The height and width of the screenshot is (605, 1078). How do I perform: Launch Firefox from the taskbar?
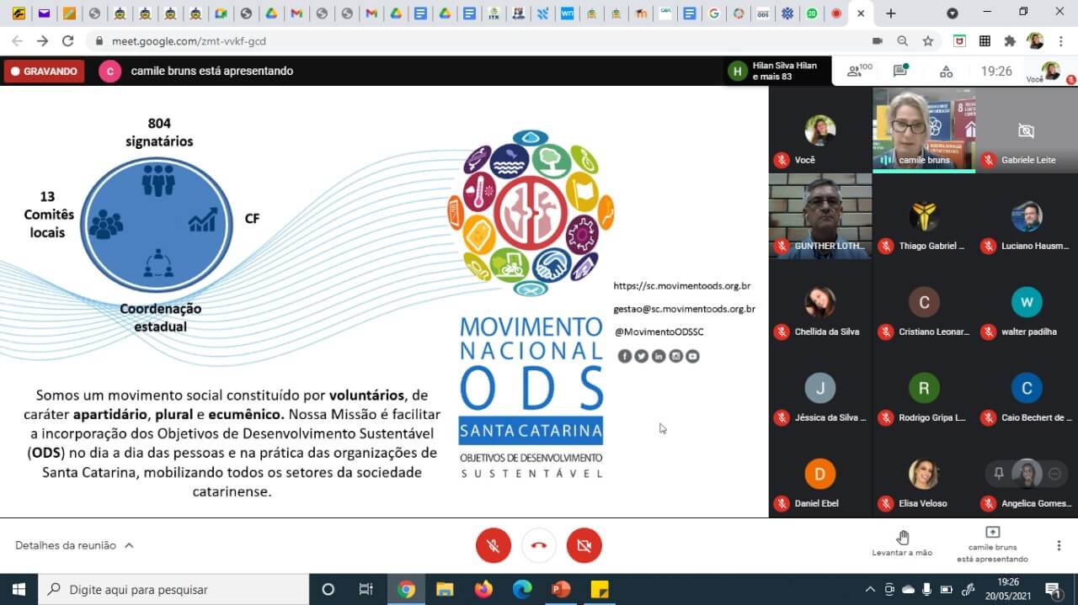click(483, 589)
